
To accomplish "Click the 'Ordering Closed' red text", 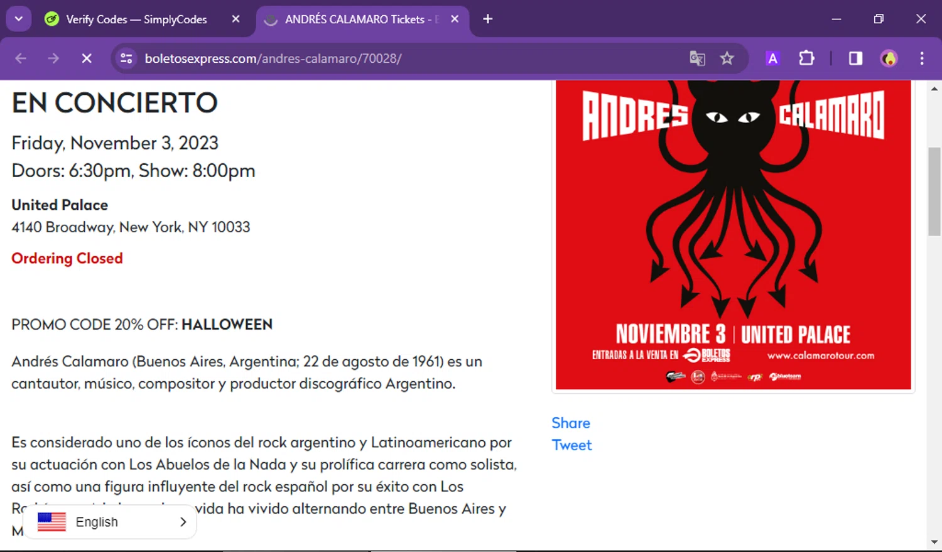I will point(67,258).
